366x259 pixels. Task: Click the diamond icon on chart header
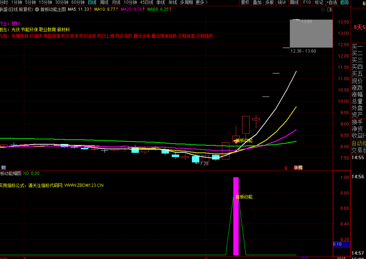point(323,10)
